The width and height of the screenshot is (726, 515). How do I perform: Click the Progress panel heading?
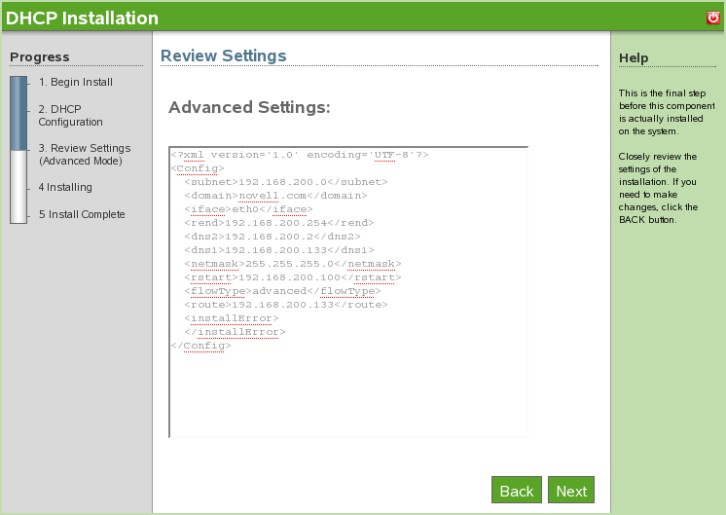(40, 57)
